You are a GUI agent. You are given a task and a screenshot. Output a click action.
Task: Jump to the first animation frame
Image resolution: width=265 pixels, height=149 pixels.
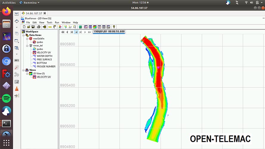(63, 32)
